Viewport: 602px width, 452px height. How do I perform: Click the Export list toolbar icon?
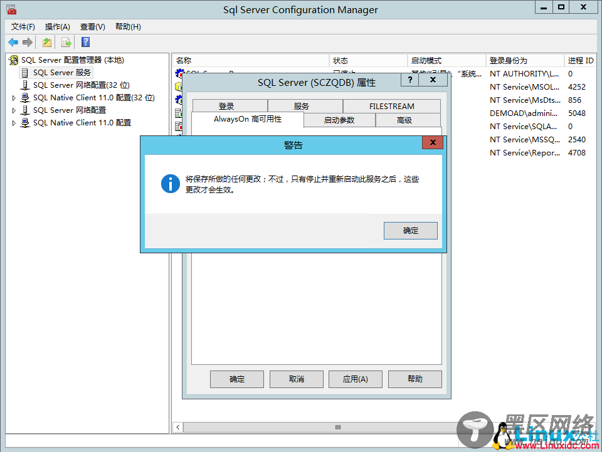coord(66,42)
